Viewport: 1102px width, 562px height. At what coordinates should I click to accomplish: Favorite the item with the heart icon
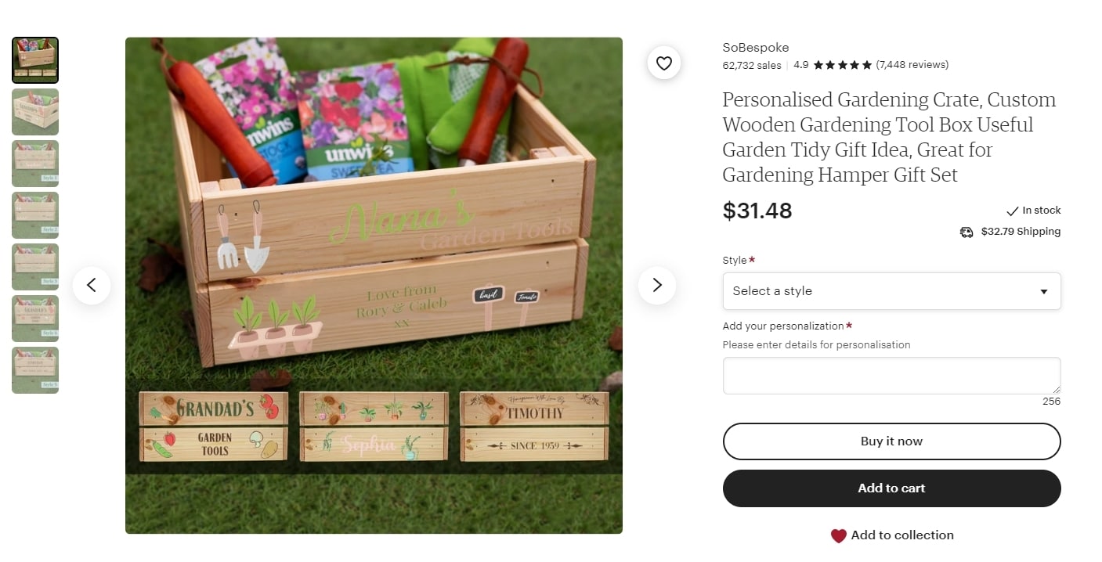point(663,63)
